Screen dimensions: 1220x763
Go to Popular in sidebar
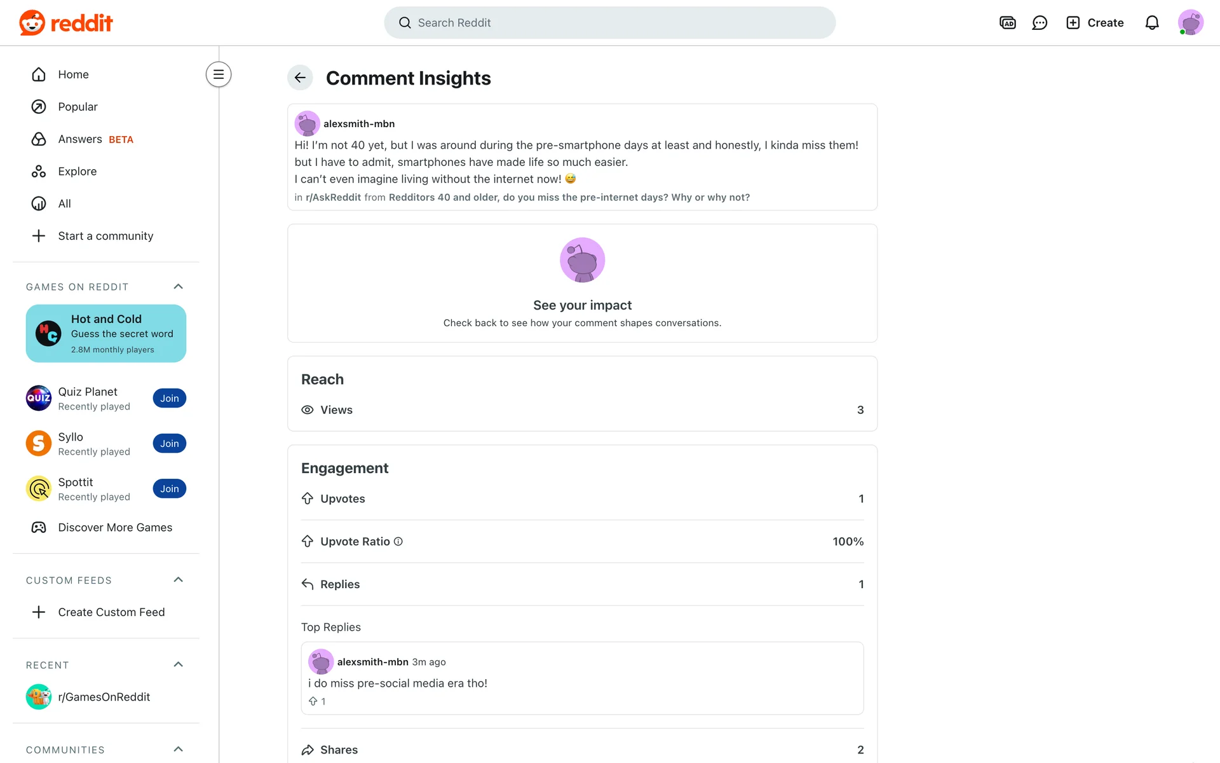(78, 107)
